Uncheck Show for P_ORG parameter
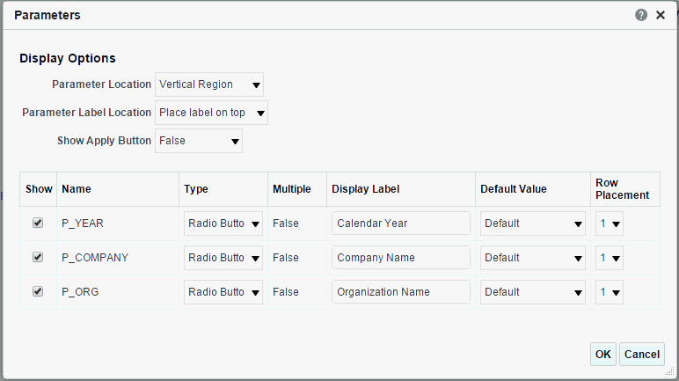This screenshot has width=679, height=381. click(x=38, y=291)
